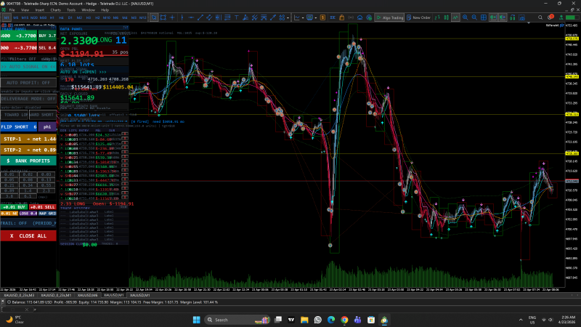This screenshot has height=327, width=581.
Task: Switch chart to candlestick type
Action: [x=447, y=17]
